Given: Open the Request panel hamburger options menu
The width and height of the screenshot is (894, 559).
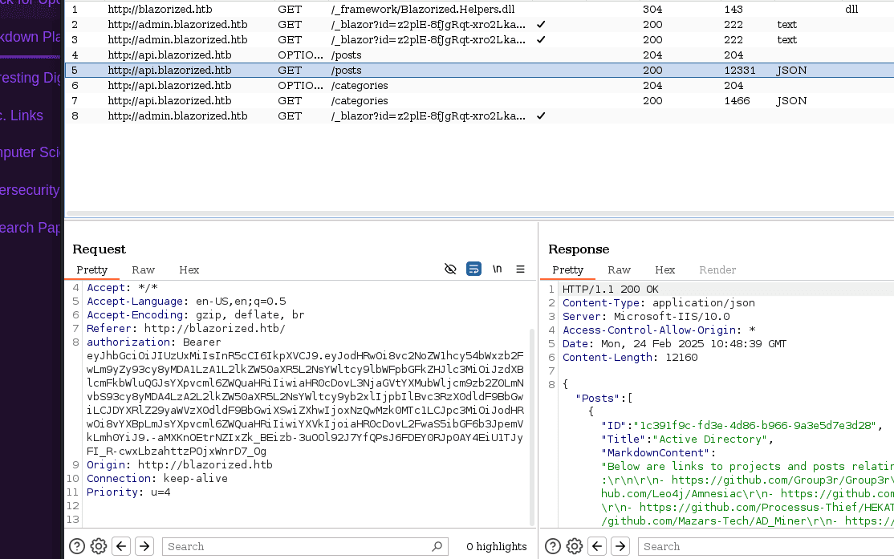Looking at the screenshot, I should pyautogui.click(x=521, y=269).
